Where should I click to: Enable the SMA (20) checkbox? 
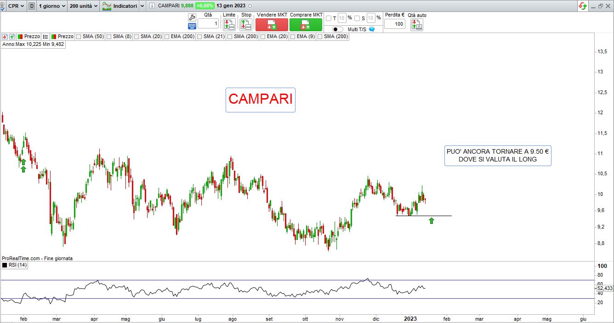pyautogui.click(x=136, y=36)
